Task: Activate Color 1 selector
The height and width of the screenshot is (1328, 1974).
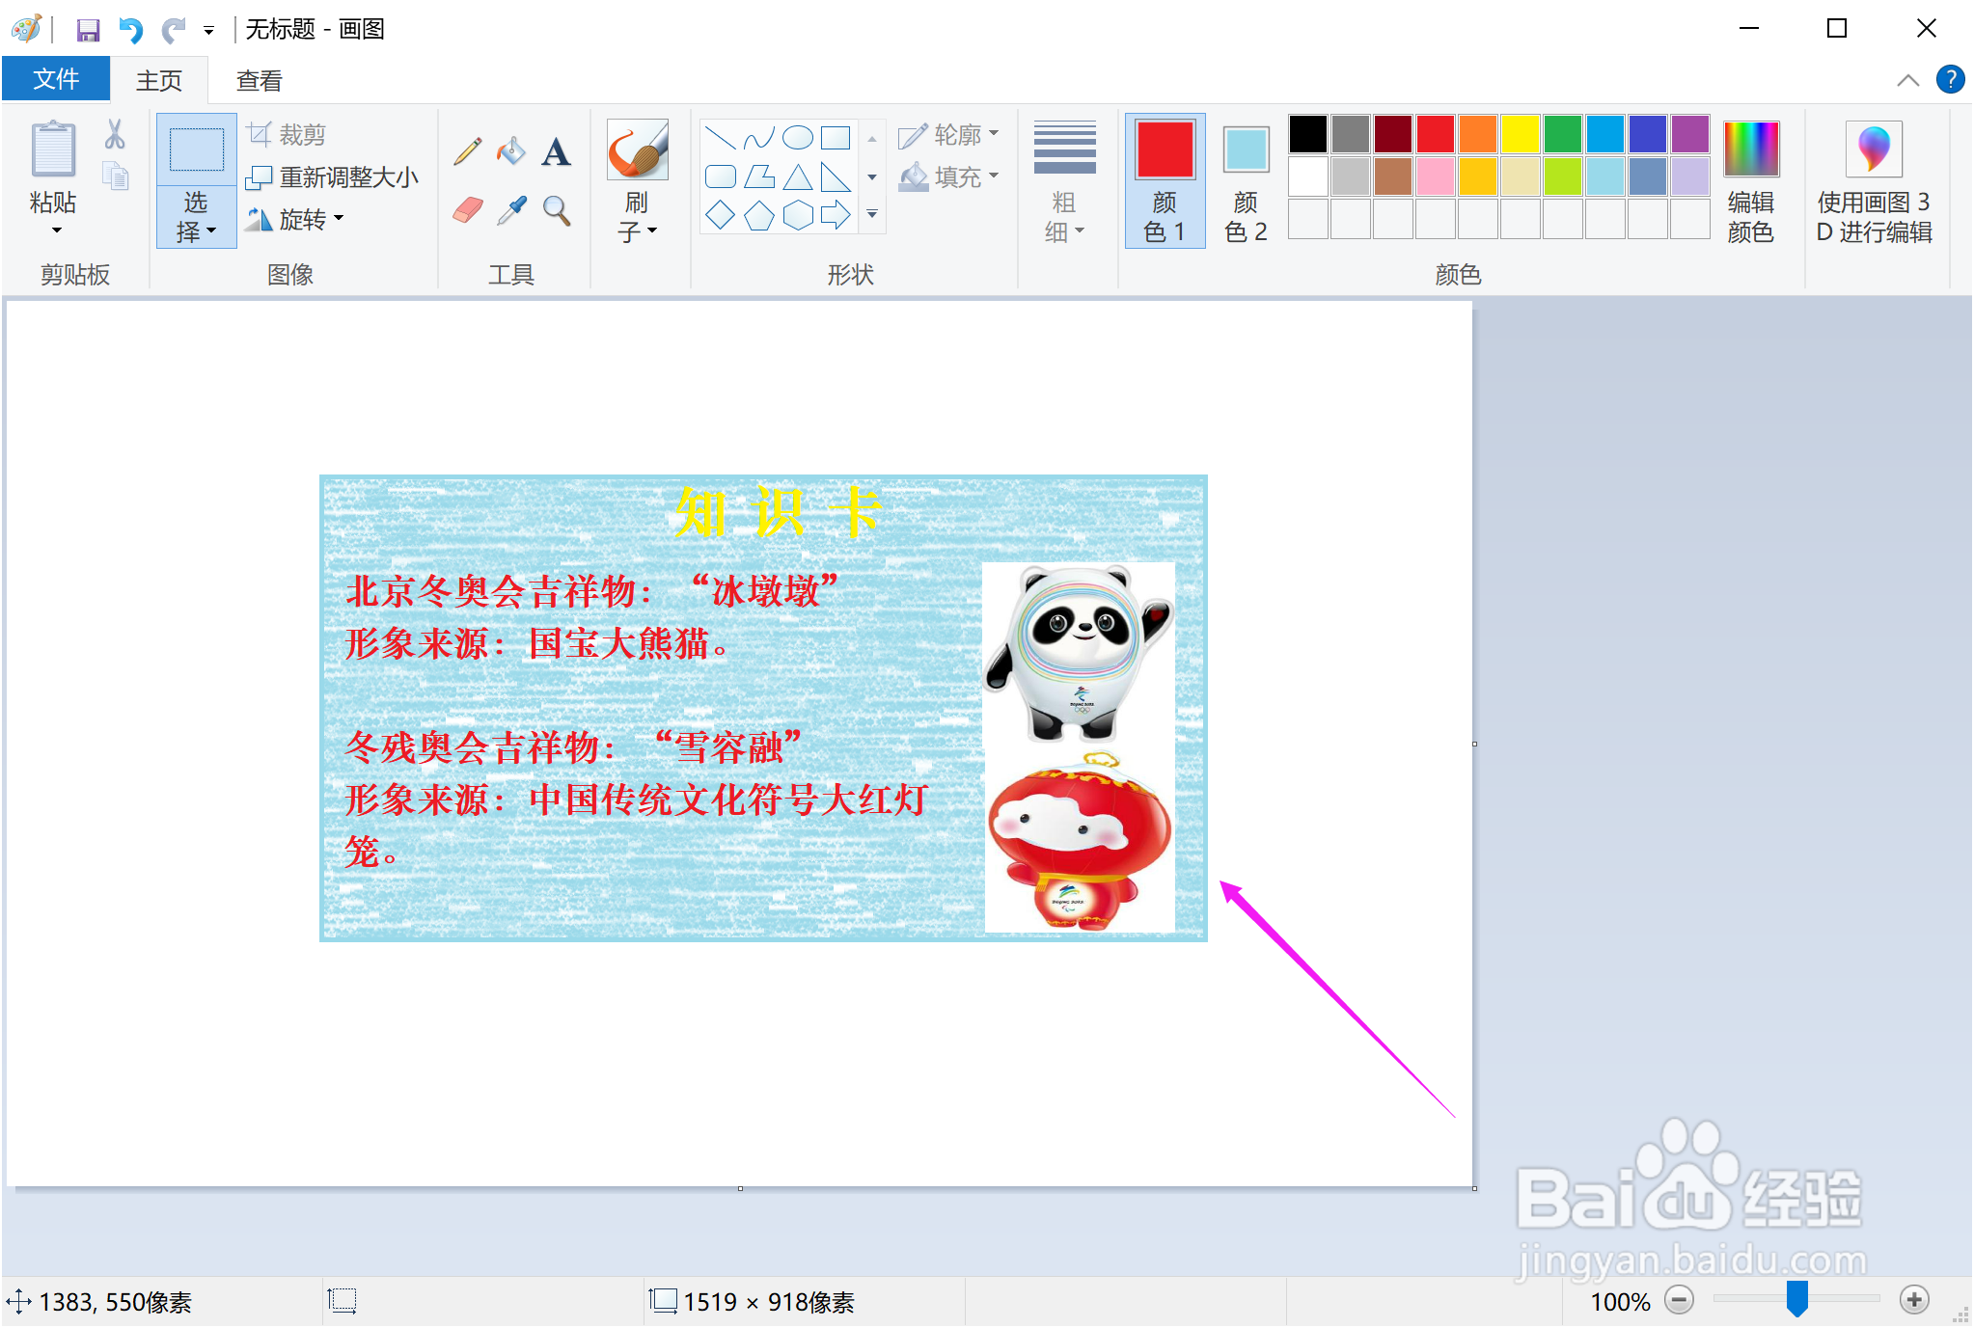Action: pos(1165,180)
